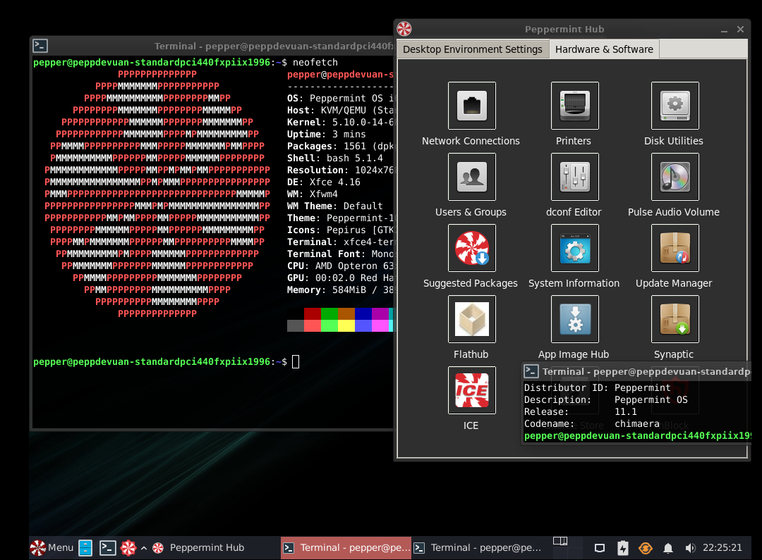Click the 'Shell: bash 5.1.4' line

click(x=335, y=158)
